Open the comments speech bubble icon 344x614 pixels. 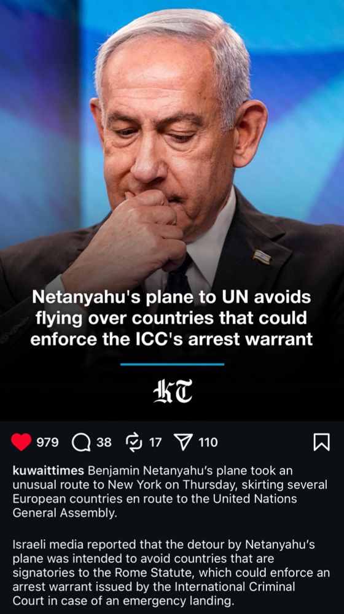pyautogui.click(x=81, y=443)
